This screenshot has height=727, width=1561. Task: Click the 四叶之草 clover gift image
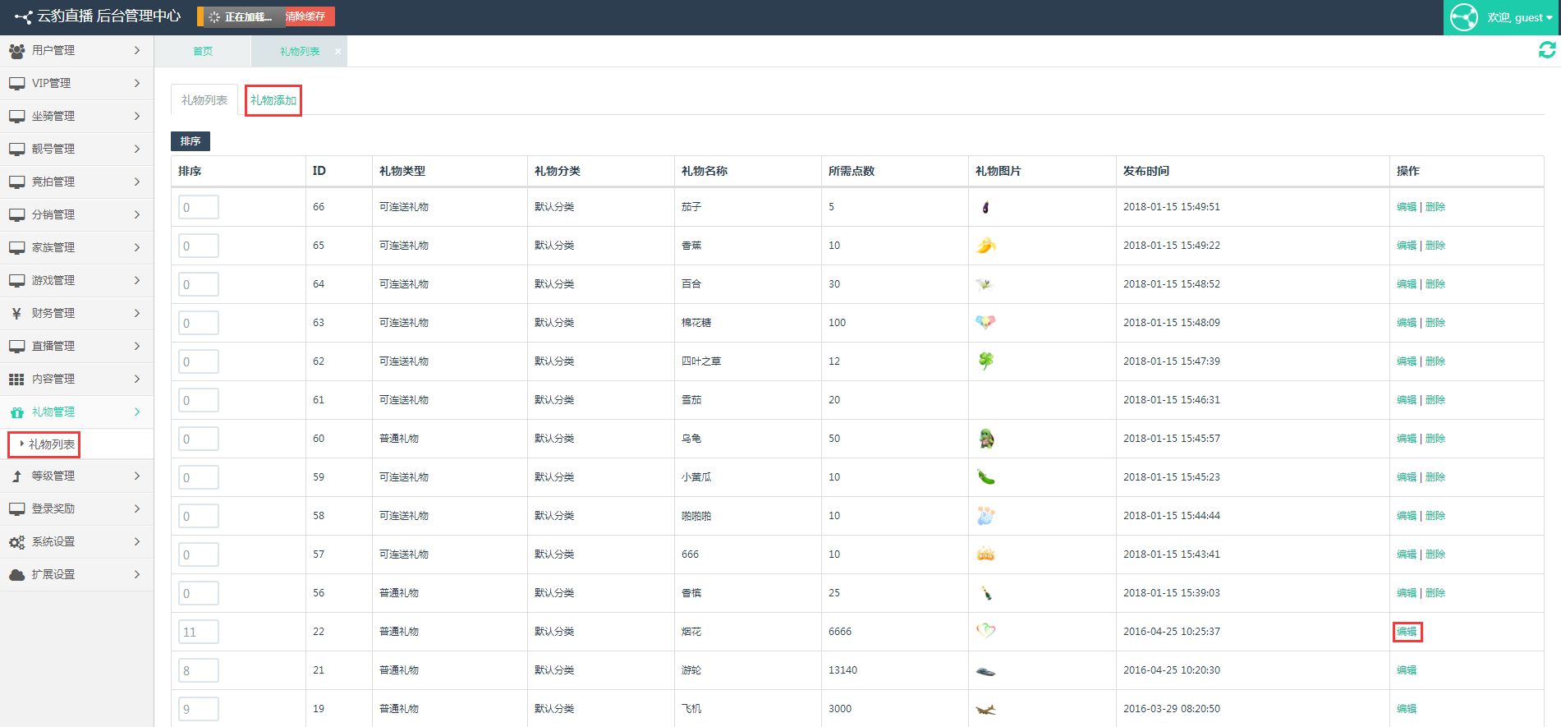(985, 361)
